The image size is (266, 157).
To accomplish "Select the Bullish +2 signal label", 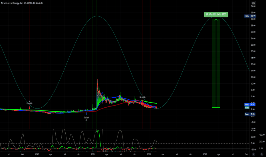I will 86,119.
